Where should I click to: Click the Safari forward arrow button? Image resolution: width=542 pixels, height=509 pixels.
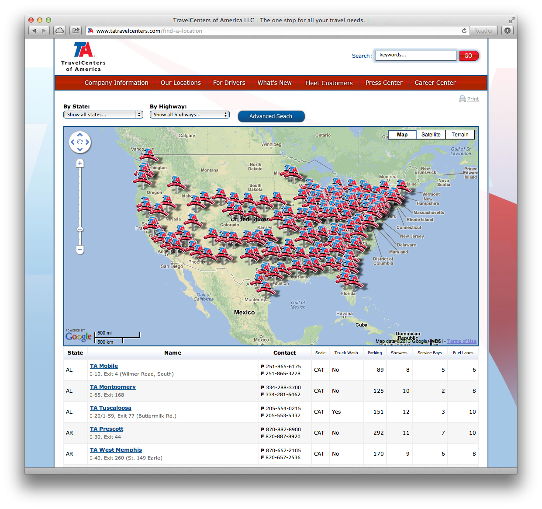coord(45,31)
